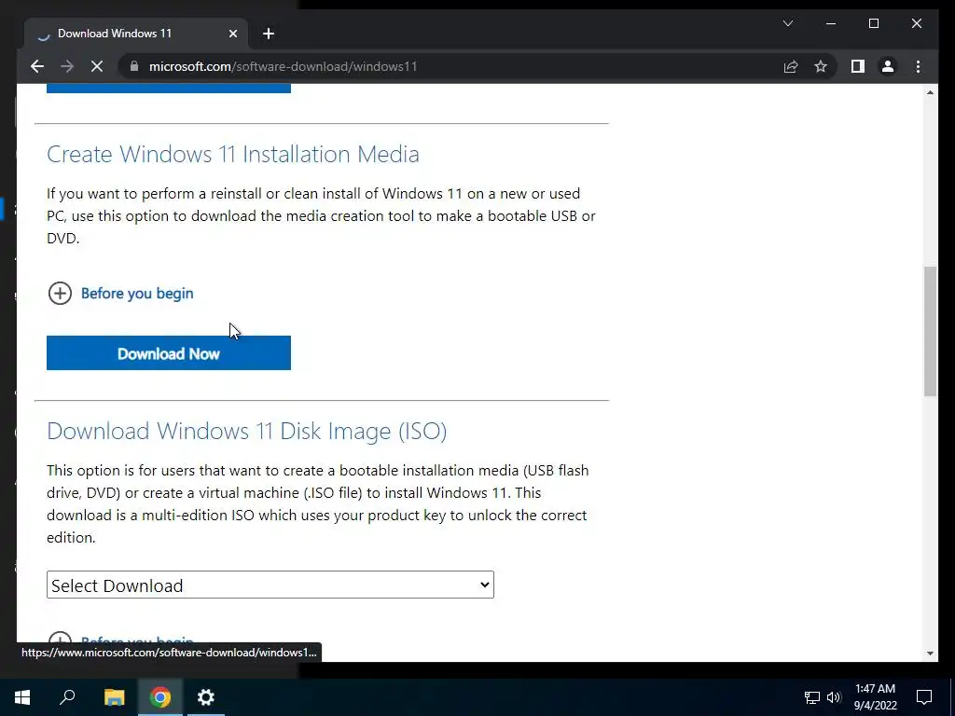Close the Download Windows 11 tab
Screen dimensions: 955x716
(232, 34)
